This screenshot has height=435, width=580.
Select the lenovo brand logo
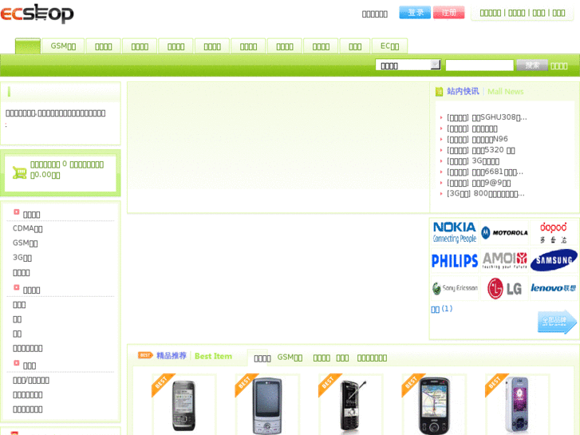coord(553,288)
